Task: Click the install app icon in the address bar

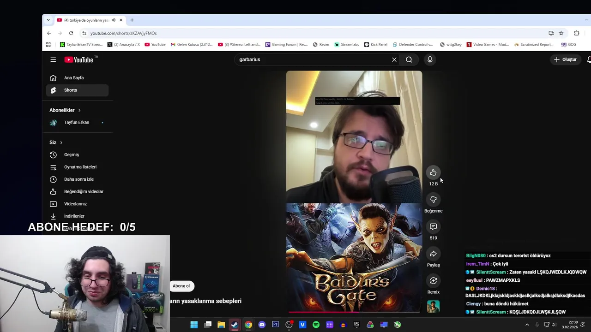Action: tap(551, 33)
